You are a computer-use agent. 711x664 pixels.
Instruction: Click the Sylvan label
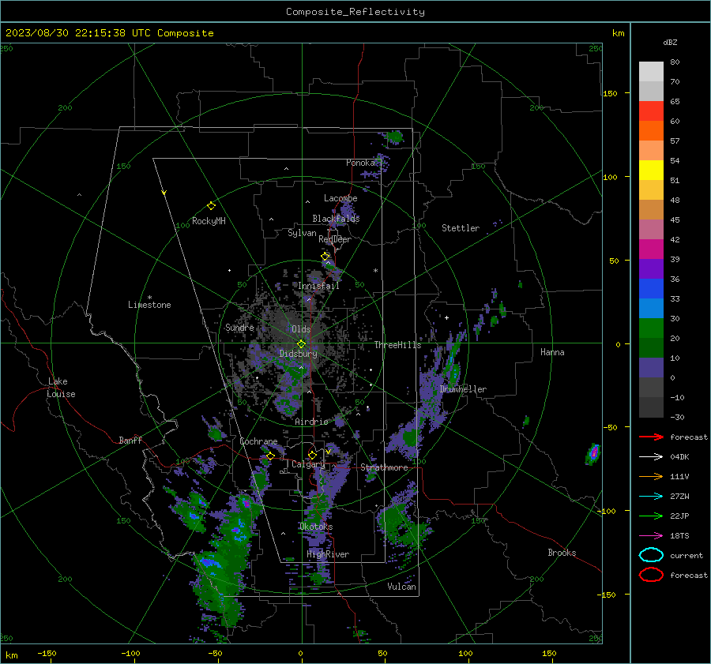click(x=302, y=233)
